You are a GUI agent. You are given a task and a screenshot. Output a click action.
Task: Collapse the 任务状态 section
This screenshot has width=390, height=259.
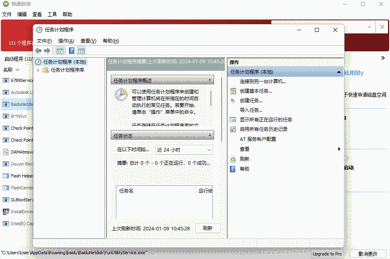tap(210, 135)
